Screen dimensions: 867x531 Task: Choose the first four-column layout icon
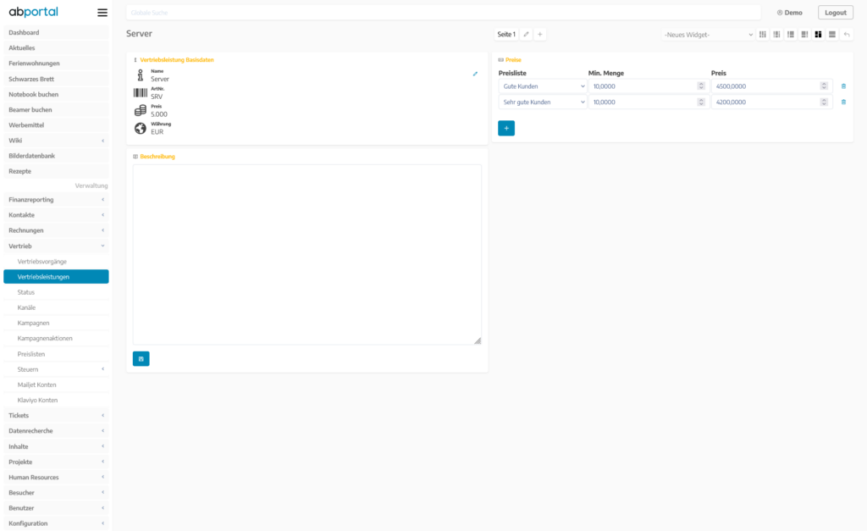[763, 35]
